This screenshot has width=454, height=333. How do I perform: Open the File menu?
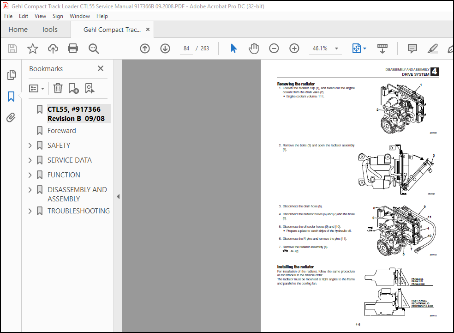[8, 16]
